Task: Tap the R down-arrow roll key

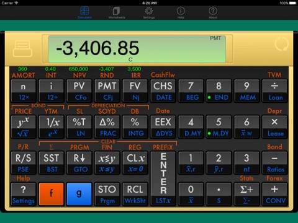Action: (x=79, y=163)
